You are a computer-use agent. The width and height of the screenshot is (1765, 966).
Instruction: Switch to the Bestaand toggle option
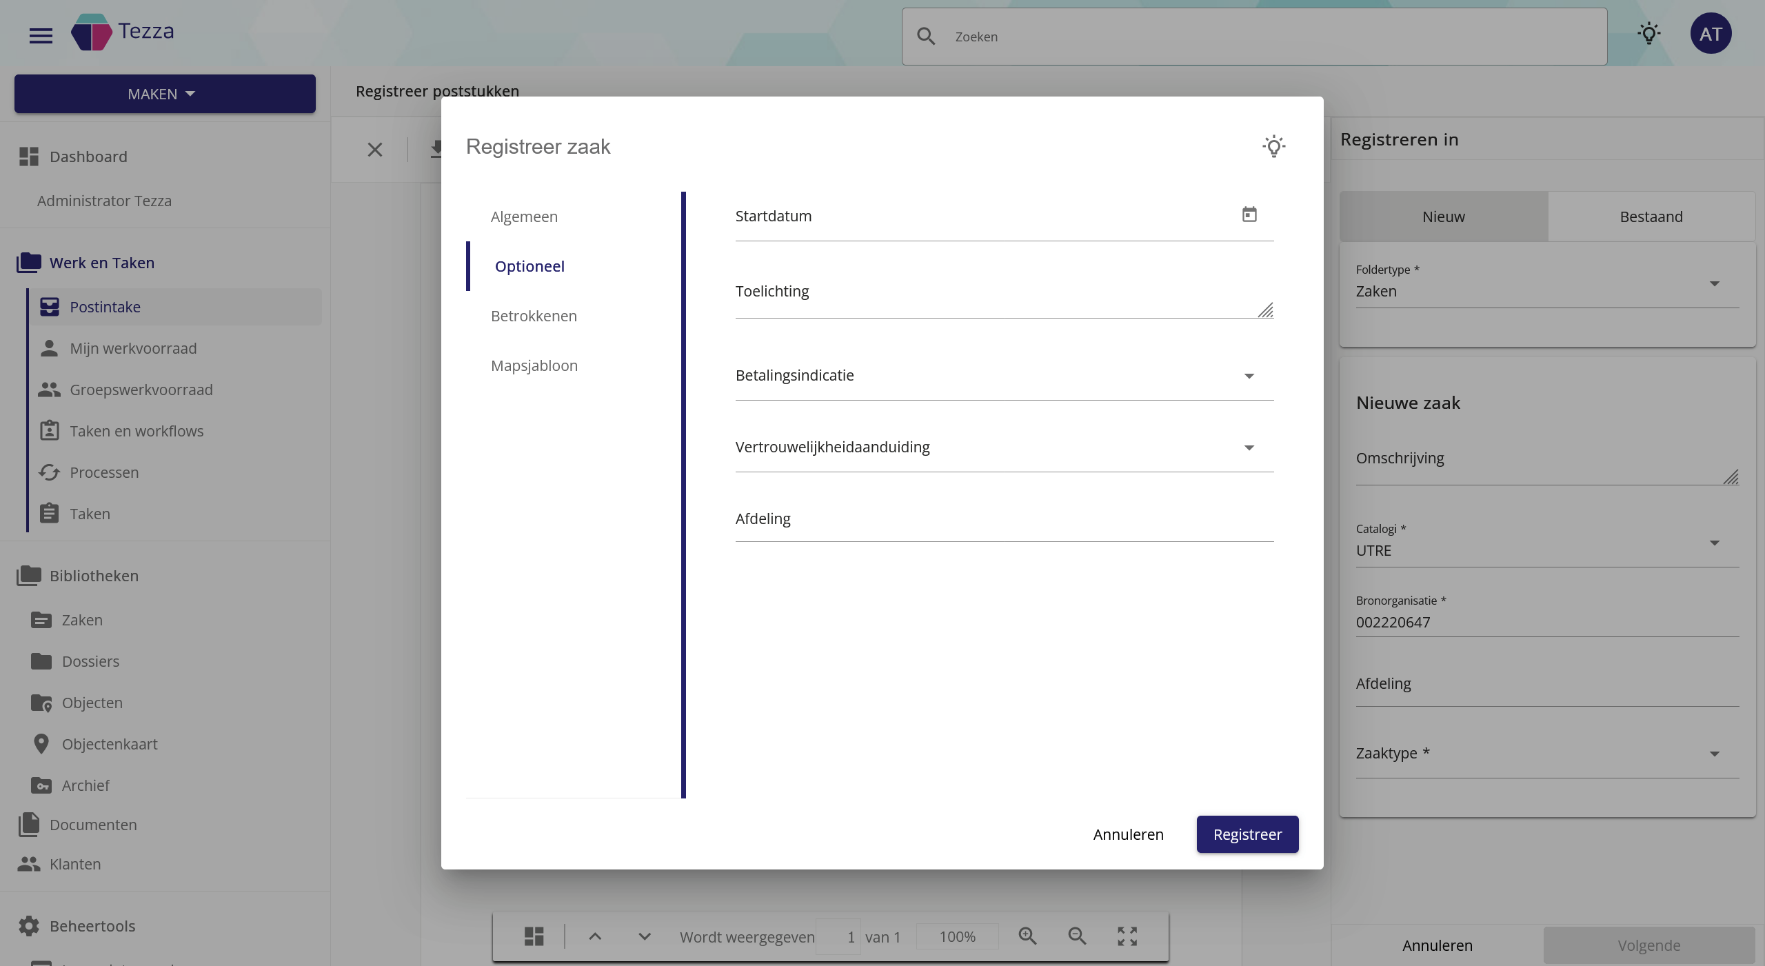click(x=1651, y=217)
